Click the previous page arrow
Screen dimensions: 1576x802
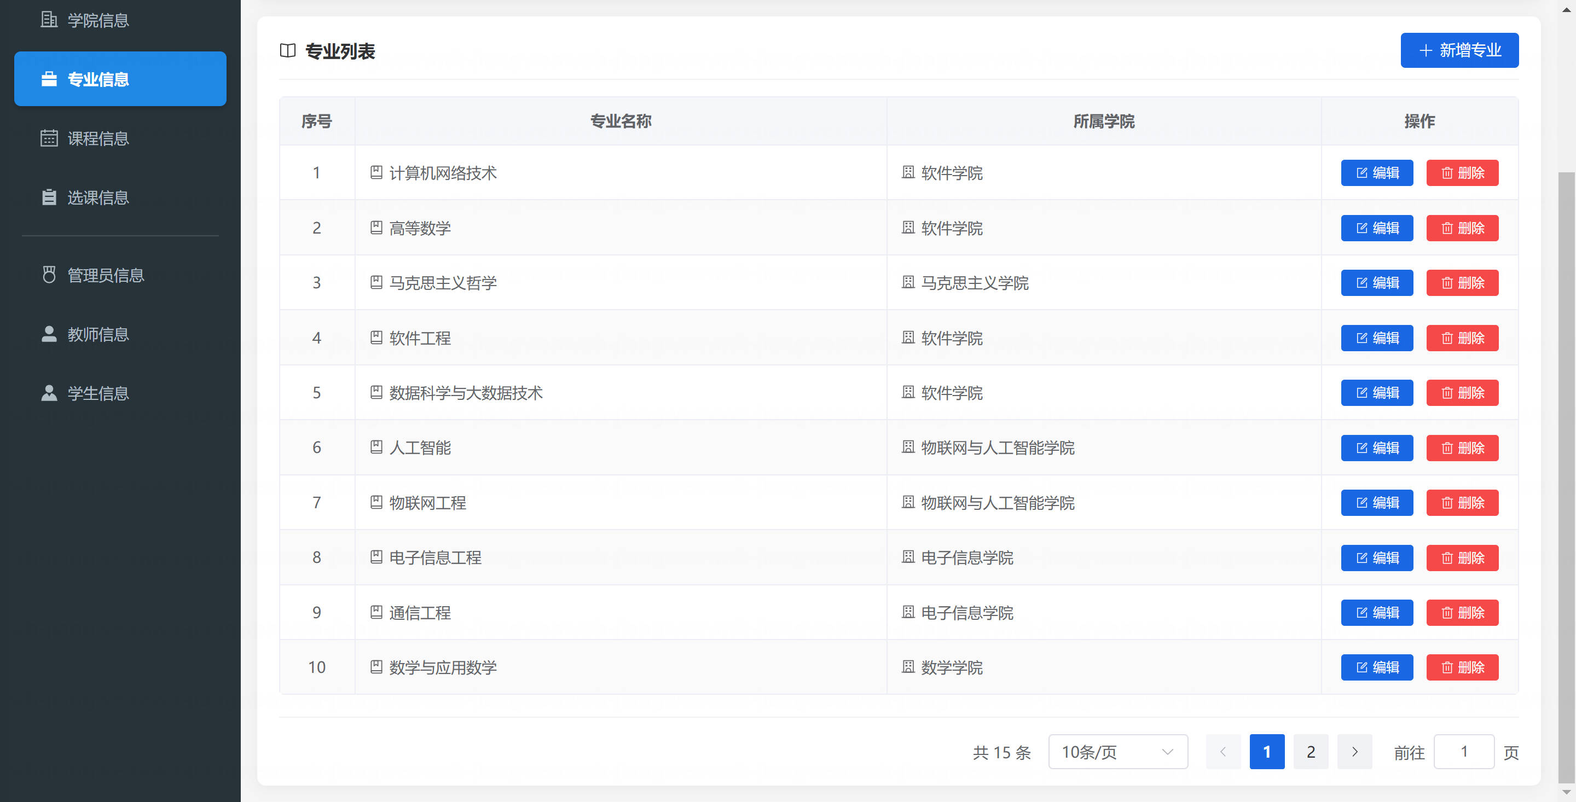click(x=1223, y=752)
